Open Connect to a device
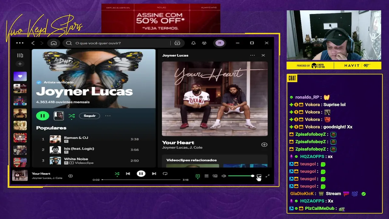389x219 pixels. pos(215,176)
